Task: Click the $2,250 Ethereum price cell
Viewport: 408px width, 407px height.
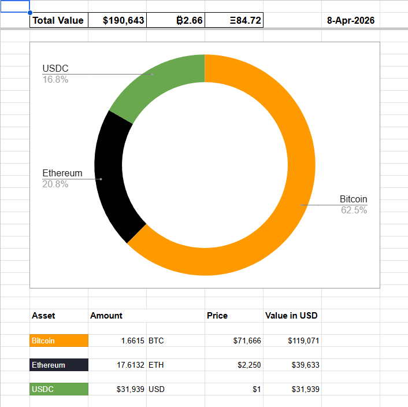Action: tap(234, 365)
